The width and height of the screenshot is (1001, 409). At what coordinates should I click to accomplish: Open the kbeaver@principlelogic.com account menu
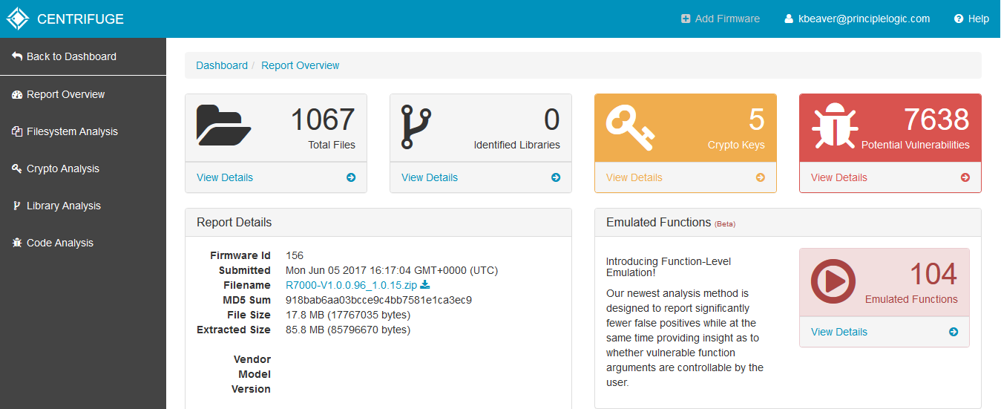[x=857, y=19]
